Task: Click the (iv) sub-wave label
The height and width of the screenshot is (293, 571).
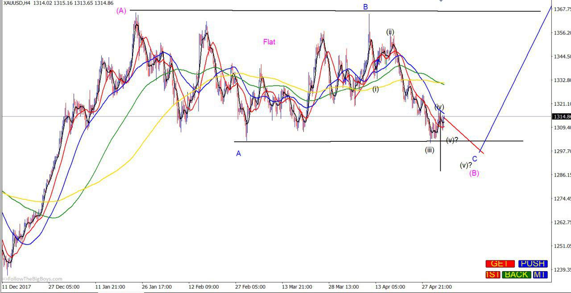Action: point(439,107)
